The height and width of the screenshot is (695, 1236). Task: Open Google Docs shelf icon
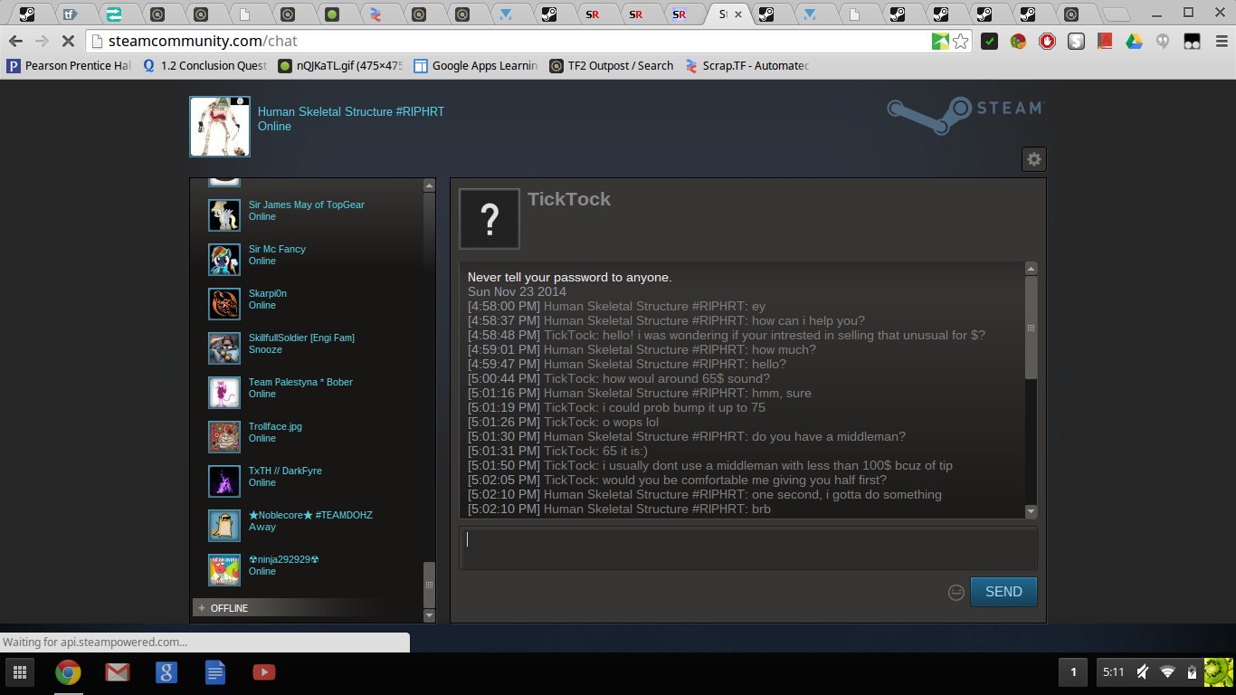click(x=214, y=672)
